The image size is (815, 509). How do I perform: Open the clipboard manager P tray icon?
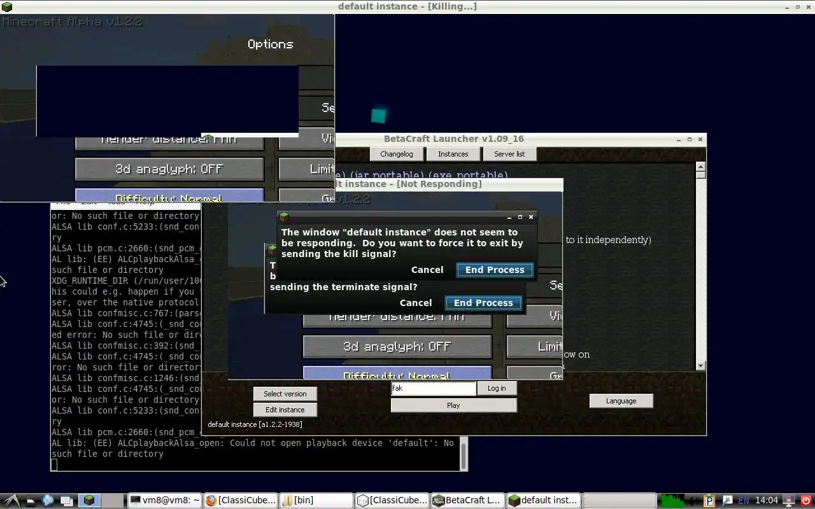tap(709, 501)
